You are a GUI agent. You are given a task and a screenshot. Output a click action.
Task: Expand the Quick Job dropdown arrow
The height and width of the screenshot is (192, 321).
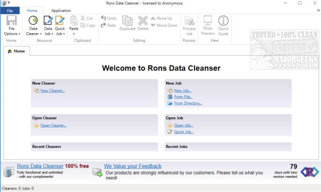click(x=64, y=34)
